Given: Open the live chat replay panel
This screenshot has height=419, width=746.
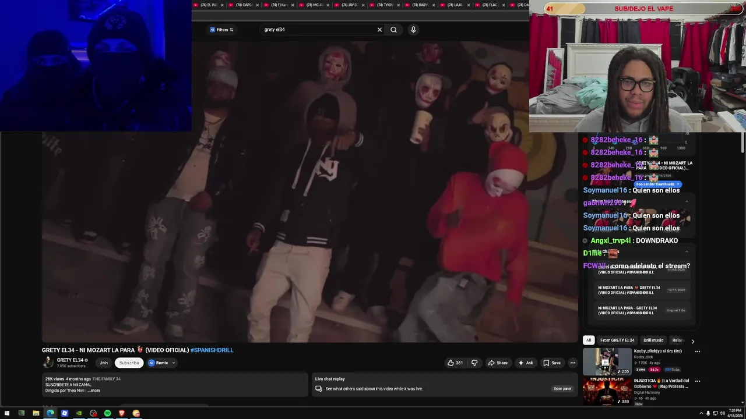Looking at the screenshot, I should [562, 389].
